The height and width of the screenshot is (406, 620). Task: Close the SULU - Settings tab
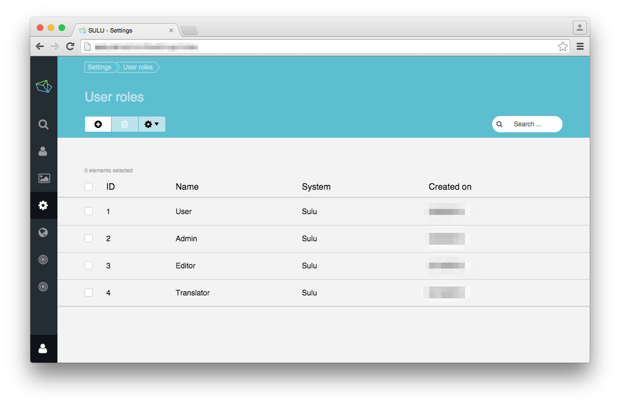[x=171, y=30]
